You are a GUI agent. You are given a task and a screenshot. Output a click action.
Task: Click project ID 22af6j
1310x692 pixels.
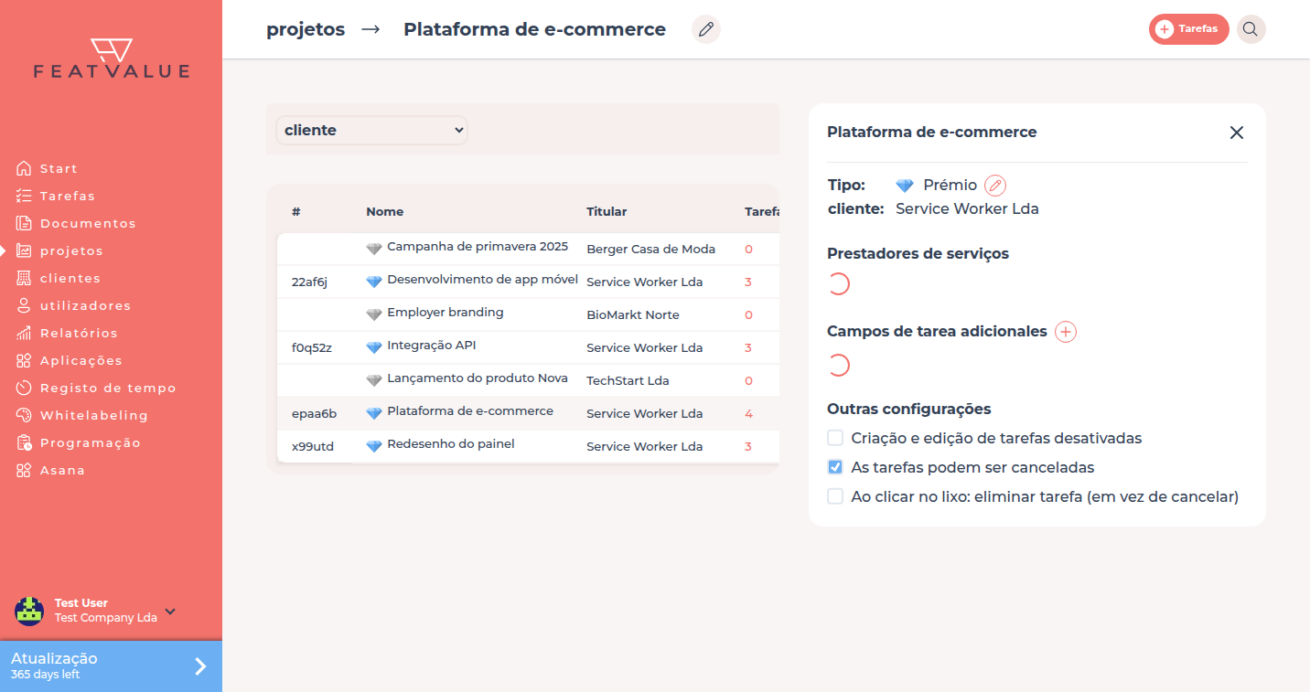pyautogui.click(x=309, y=282)
